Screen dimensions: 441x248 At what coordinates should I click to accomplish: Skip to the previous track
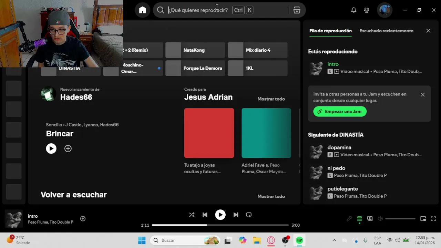tap(205, 215)
